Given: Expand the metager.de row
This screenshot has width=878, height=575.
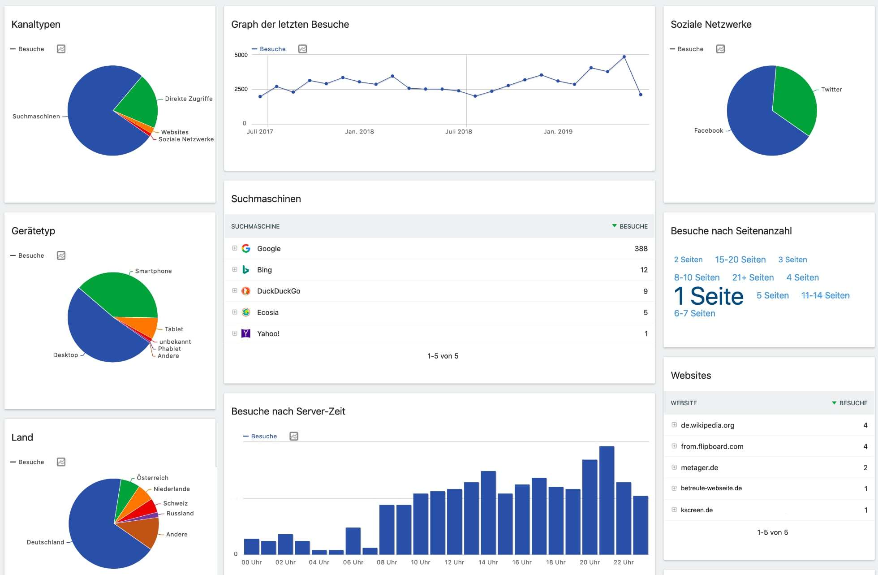Looking at the screenshot, I should 674,467.
